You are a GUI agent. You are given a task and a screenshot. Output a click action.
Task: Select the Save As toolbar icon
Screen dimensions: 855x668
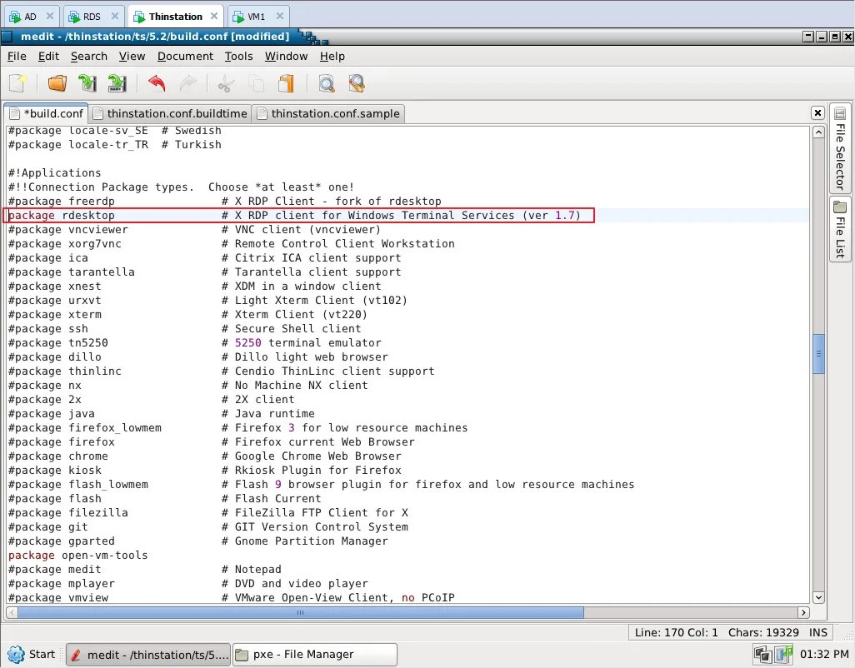point(117,83)
